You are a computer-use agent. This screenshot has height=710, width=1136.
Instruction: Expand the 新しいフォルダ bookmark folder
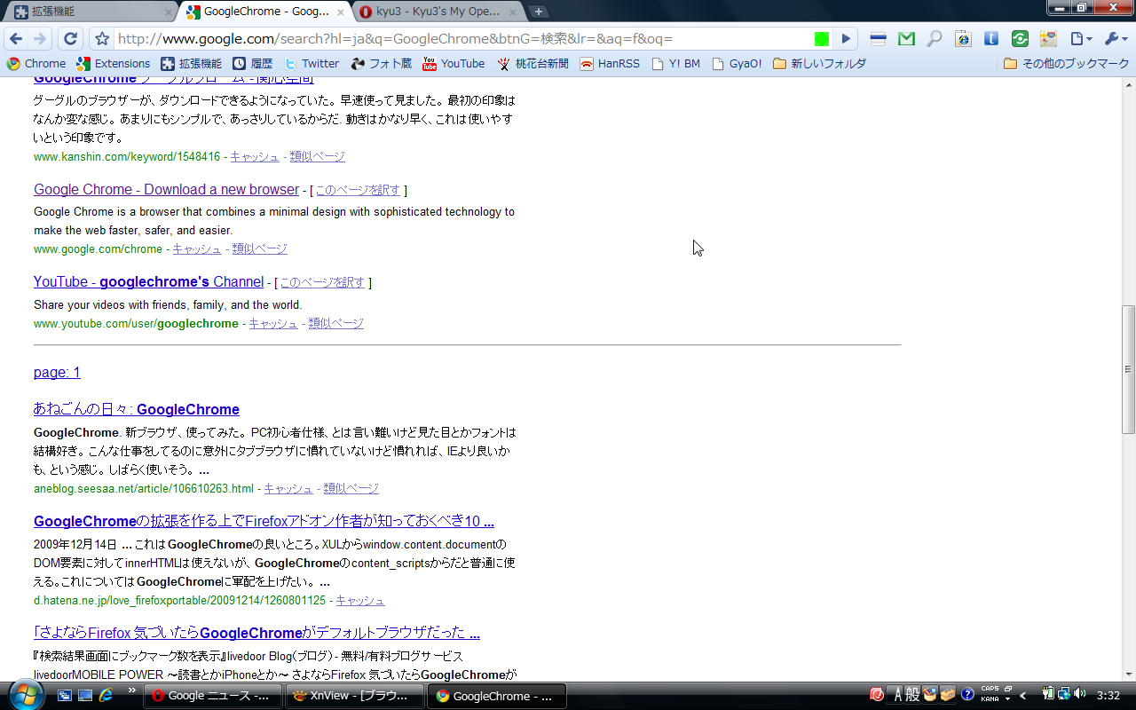tap(819, 64)
